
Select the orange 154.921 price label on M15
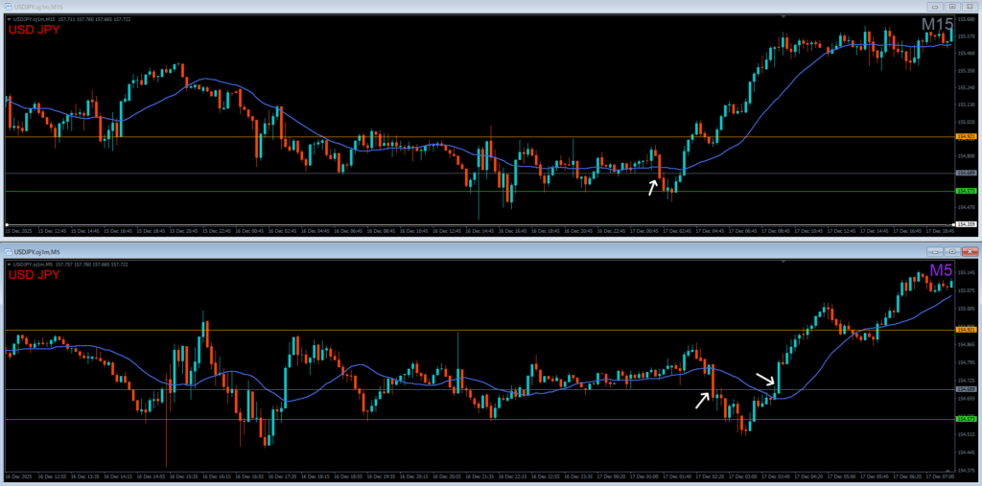pos(967,137)
